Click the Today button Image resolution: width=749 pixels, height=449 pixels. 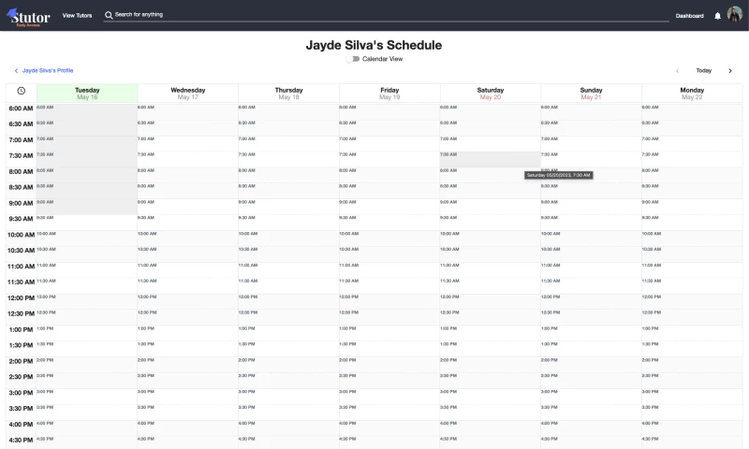point(703,71)
